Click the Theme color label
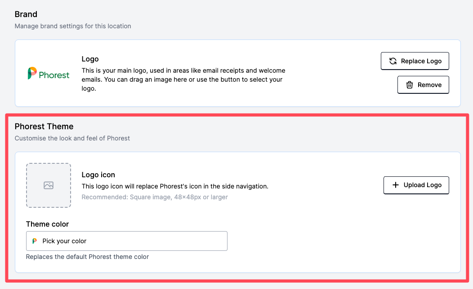 pos(47,224)
